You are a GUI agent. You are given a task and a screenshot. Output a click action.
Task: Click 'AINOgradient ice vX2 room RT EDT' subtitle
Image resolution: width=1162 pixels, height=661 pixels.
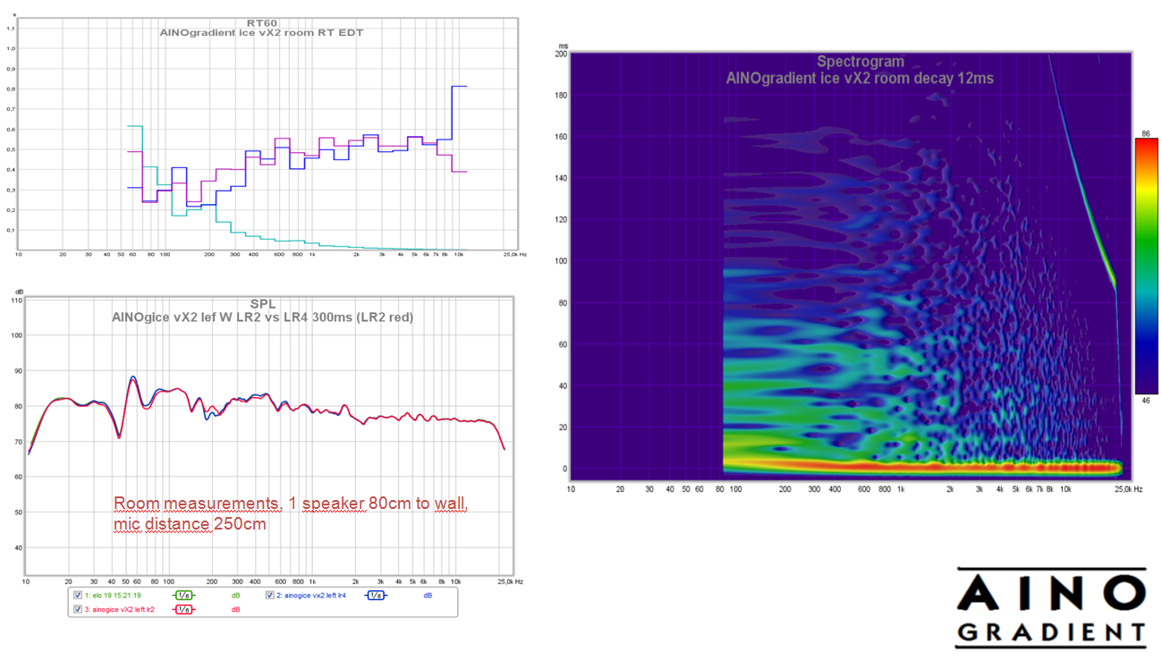tap(261, 33)
